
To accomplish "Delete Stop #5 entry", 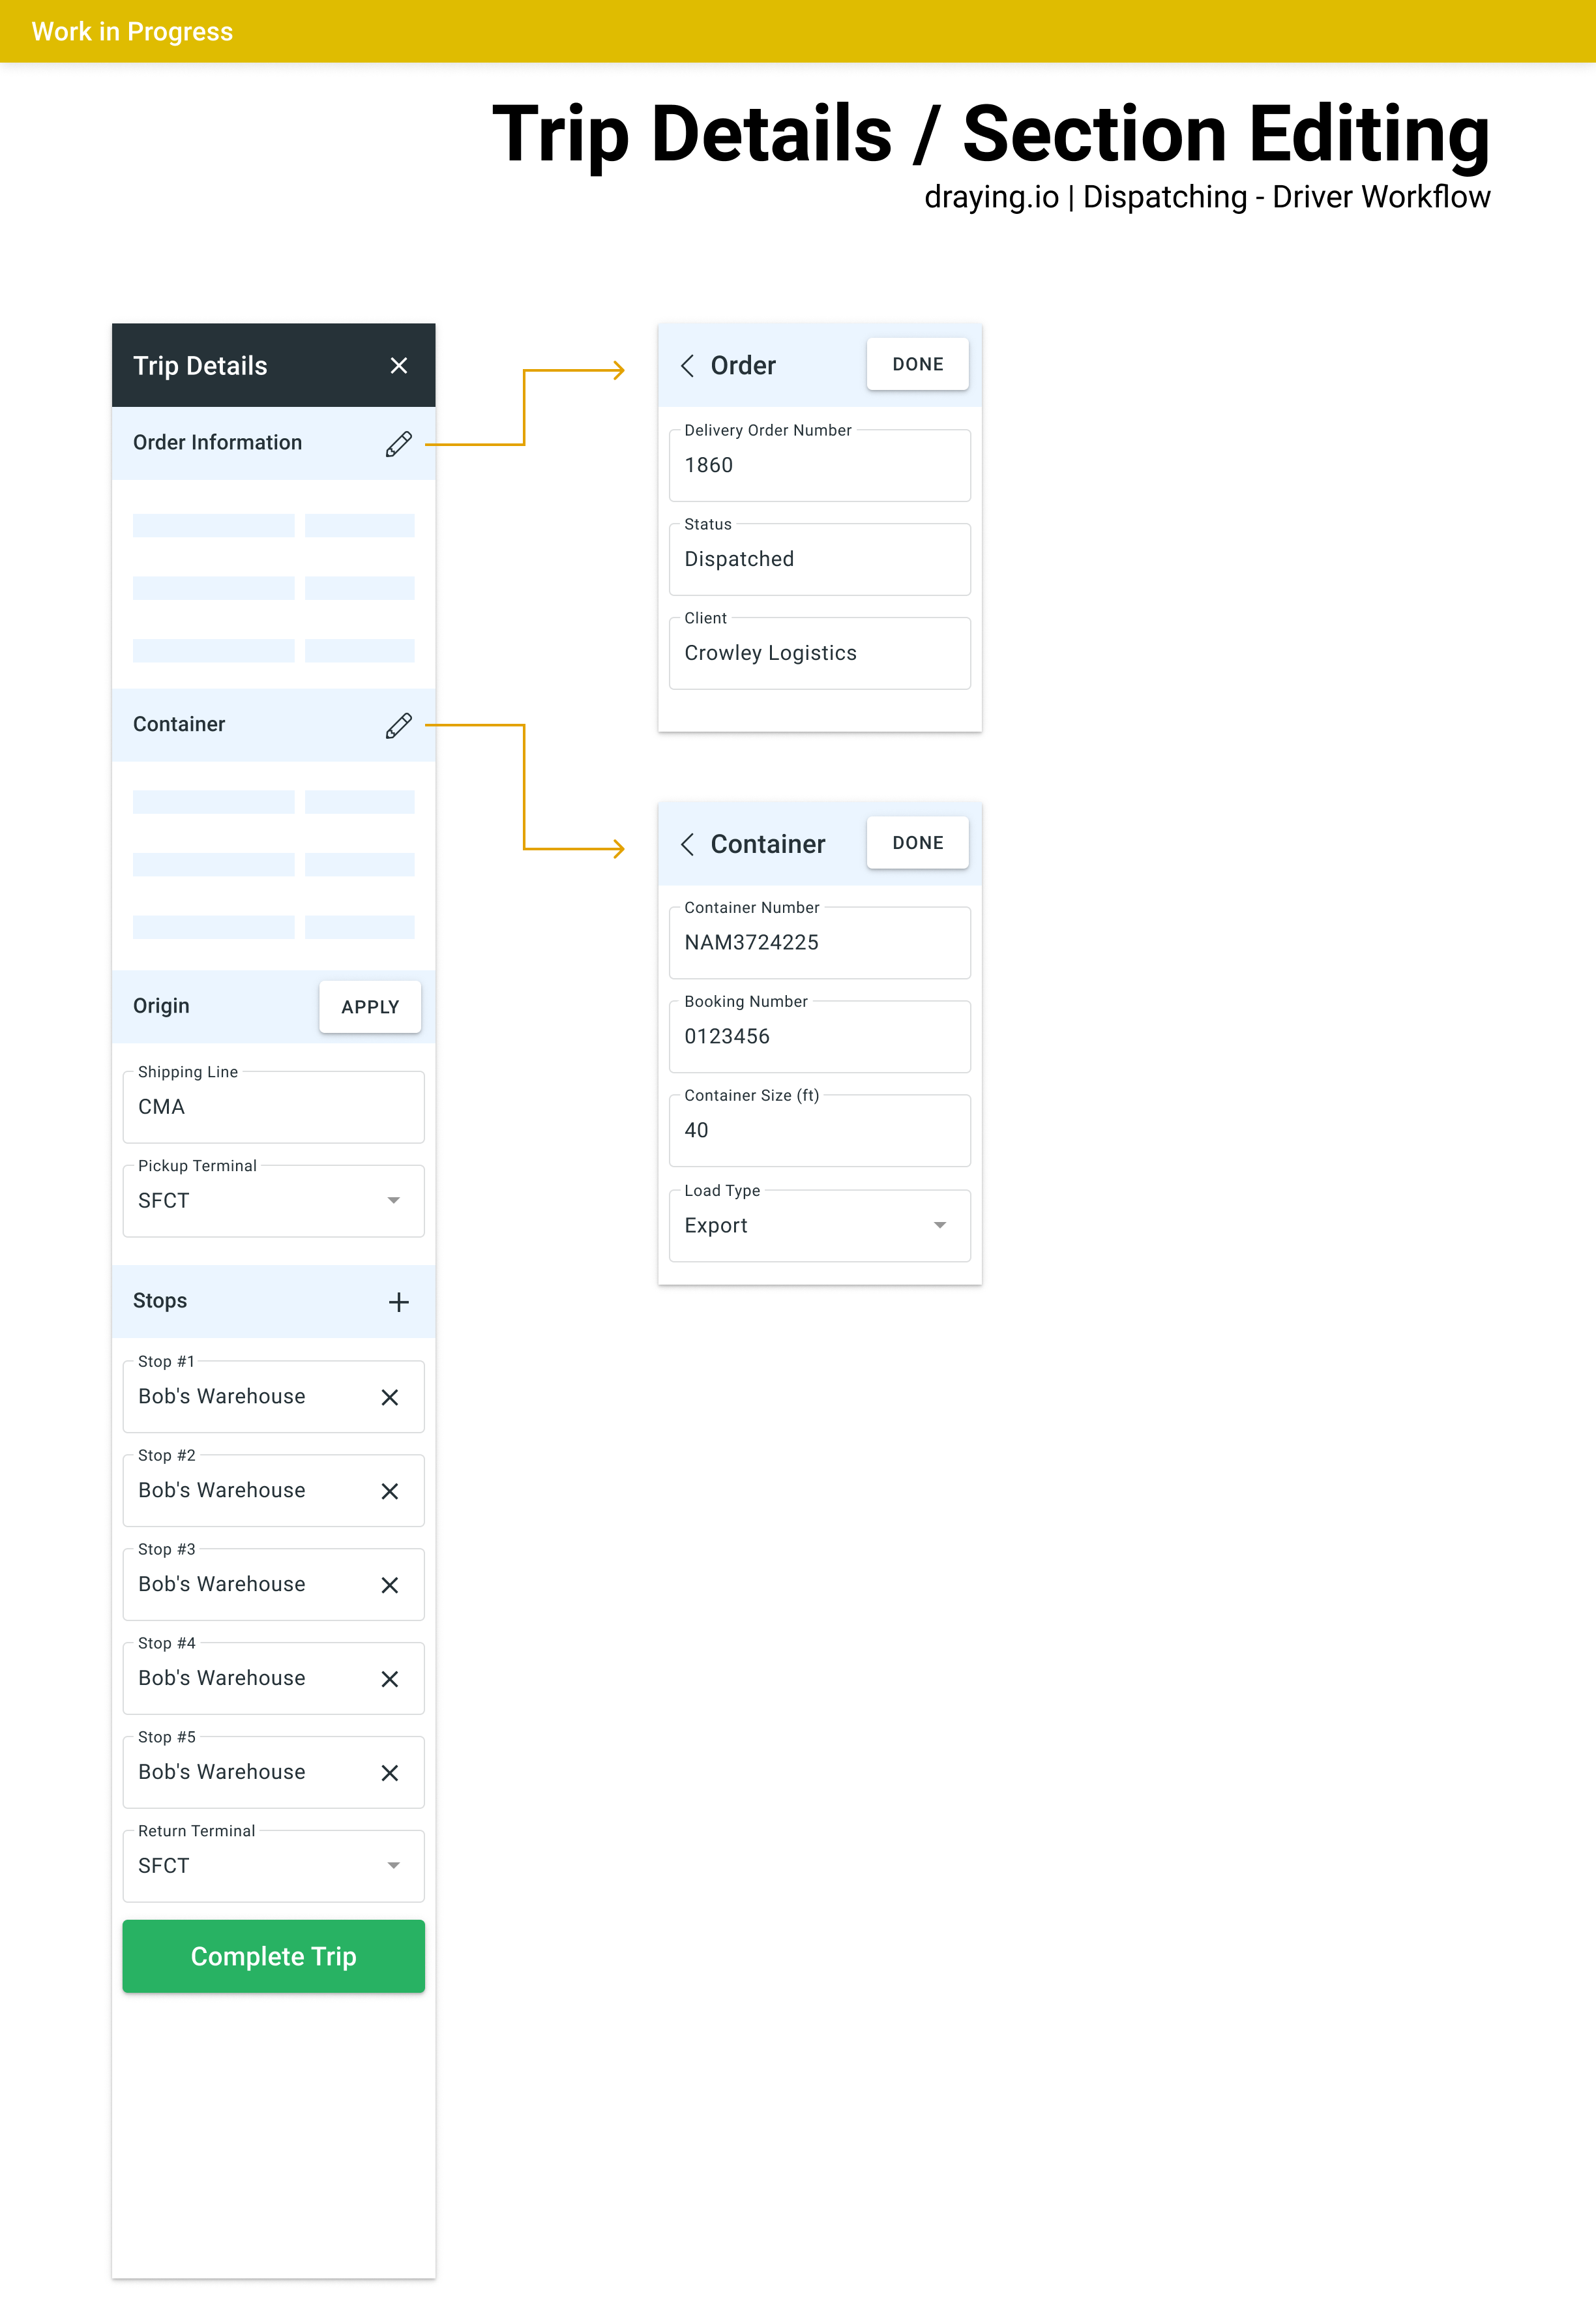I will [390, 1773].
